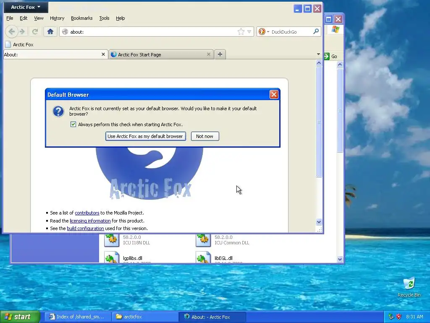Image resolution: width=430 pixels, height=323 pixels.
Task: Click the red security shield tray icon
Action: [399, 317]
